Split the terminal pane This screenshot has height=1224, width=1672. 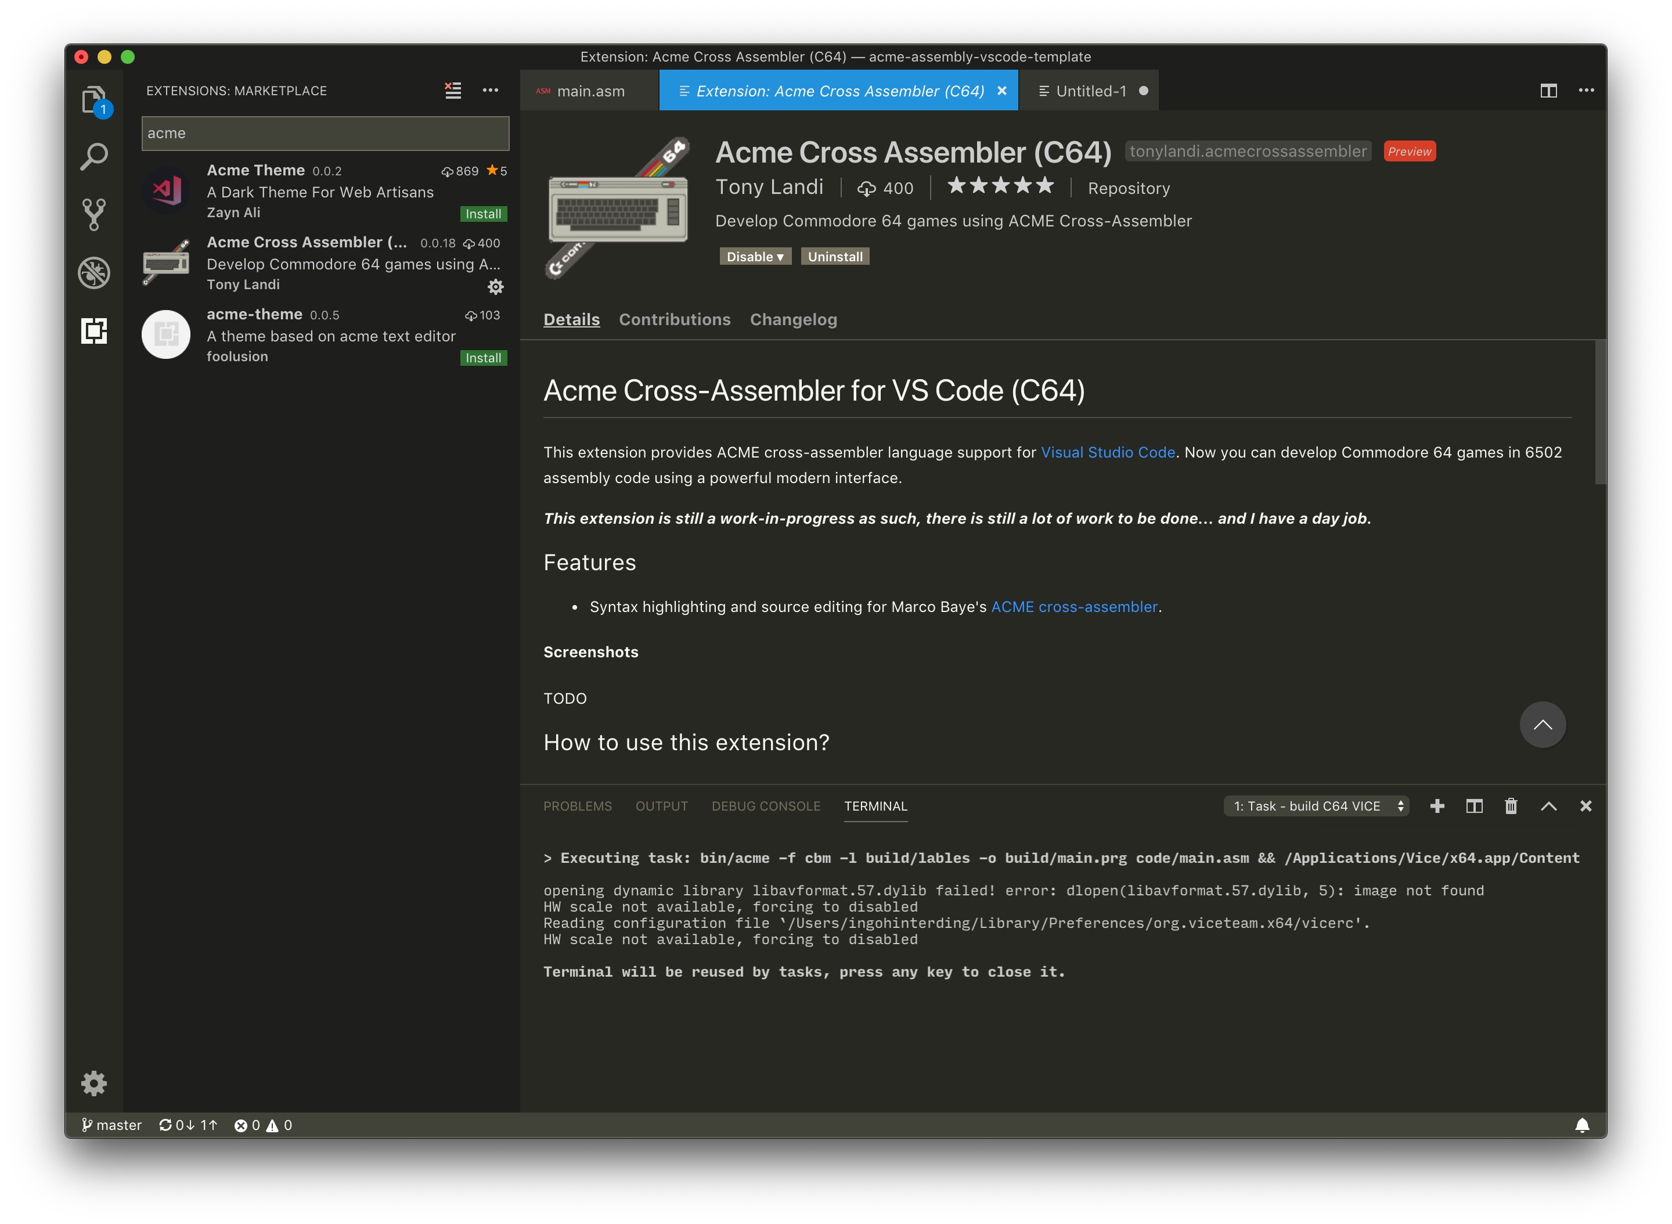coord(1474,806)
